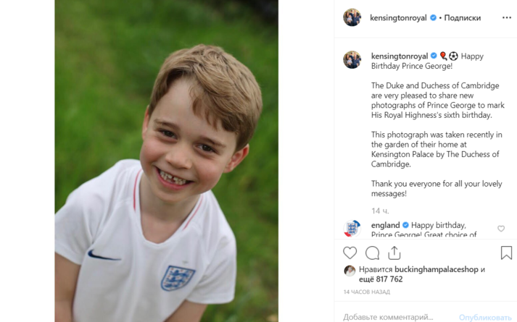Open the three-dot post options menu
517x322 pixels.
pos(506,17)
